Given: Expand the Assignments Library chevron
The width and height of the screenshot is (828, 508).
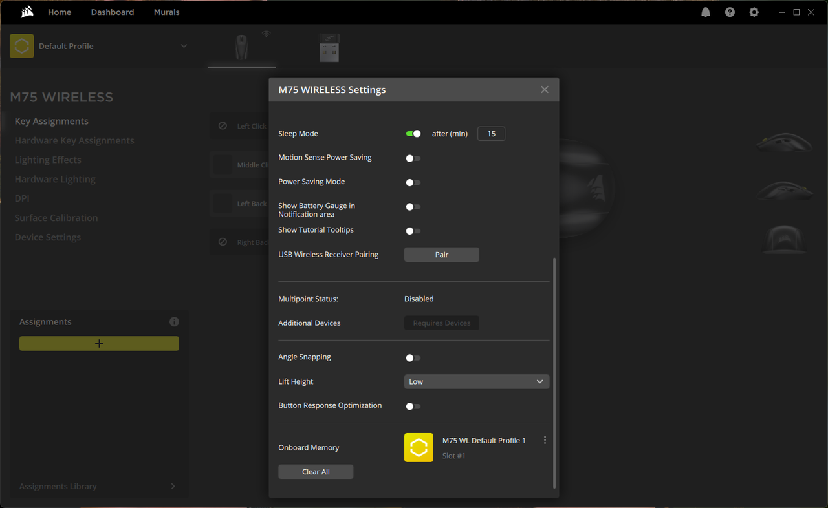Looking at the screenshot, I should (x=173, y=486).
